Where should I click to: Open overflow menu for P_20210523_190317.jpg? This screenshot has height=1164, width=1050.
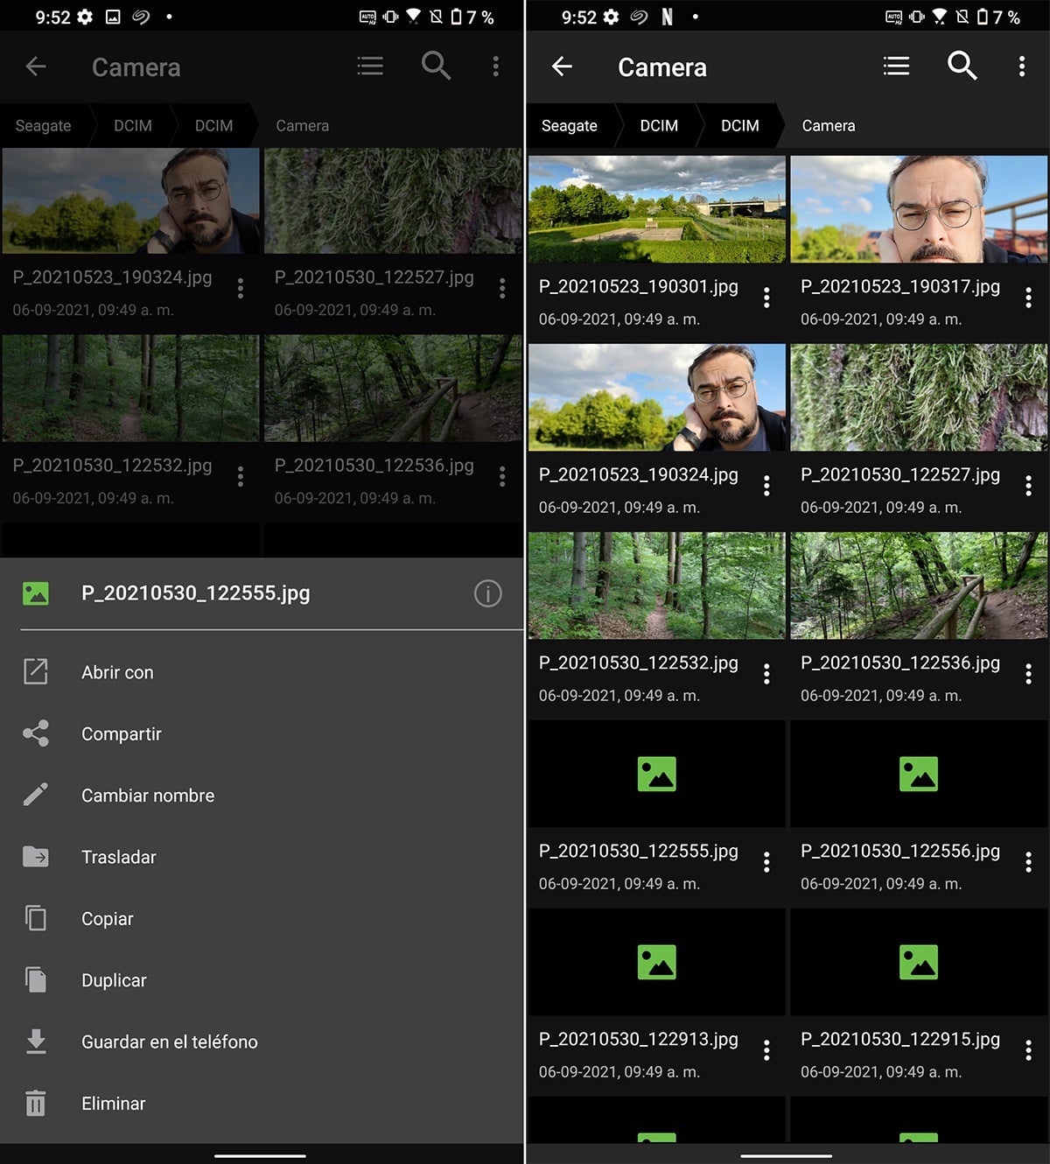pyautogui.click(x=1029, y=298)
